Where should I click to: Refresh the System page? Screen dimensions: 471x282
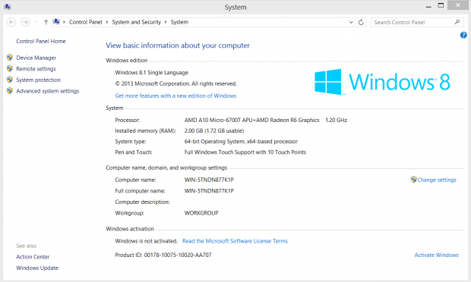(361, 22)
